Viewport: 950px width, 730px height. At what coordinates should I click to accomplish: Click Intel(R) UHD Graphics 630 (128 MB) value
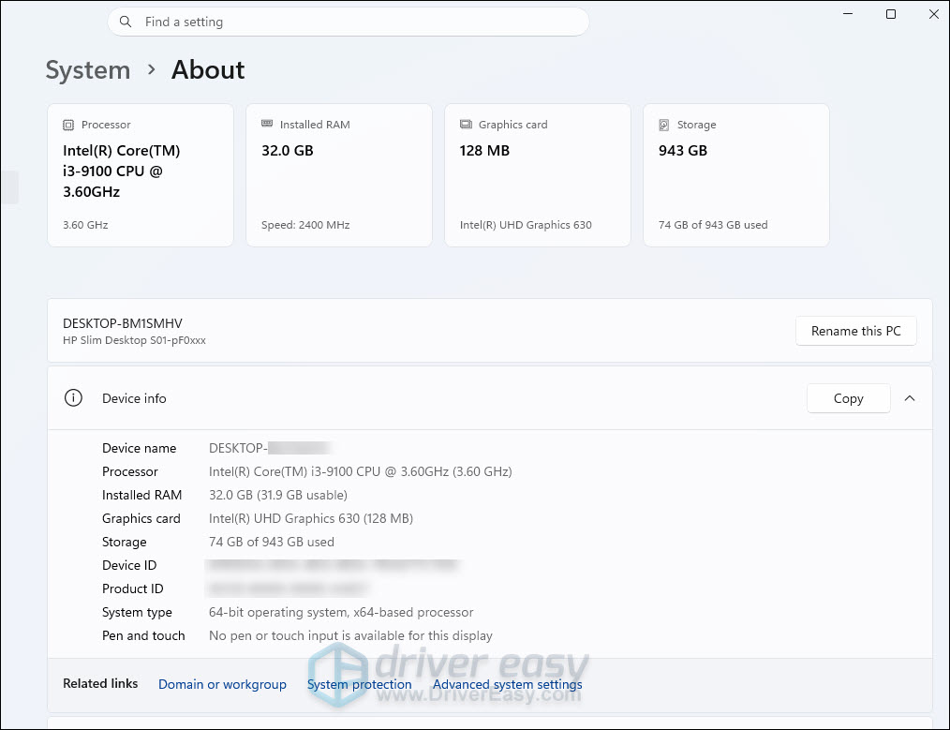click(x=311, y=518)
